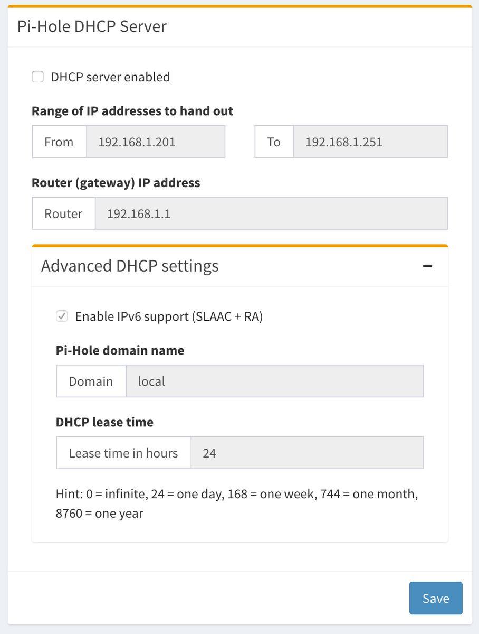This screenshot has width=479, height=634.
Task: Click the 'Enable IPv6 support (SLAAC + RA)' label
Action: 169,316
